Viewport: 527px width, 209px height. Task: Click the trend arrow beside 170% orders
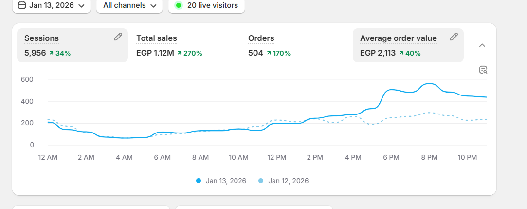click(269, 53)
